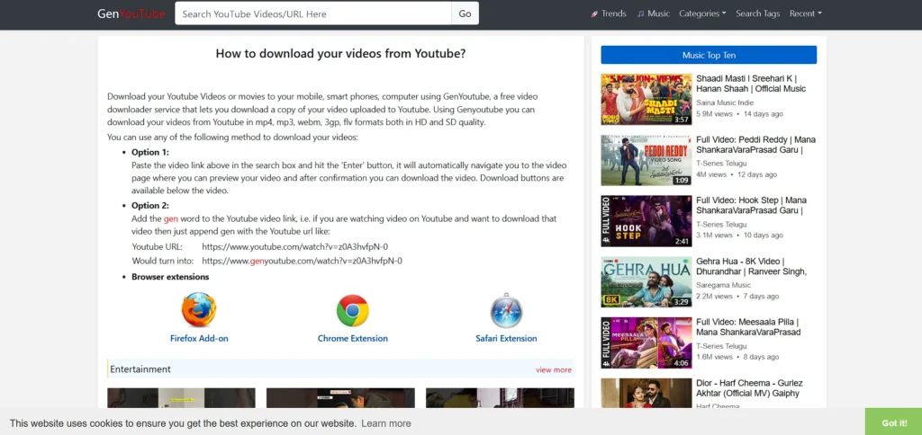This screenshot has width=922, height=435.
Task: Open the Peddi Reddy video thumbnail
Action: coord(646,160)
